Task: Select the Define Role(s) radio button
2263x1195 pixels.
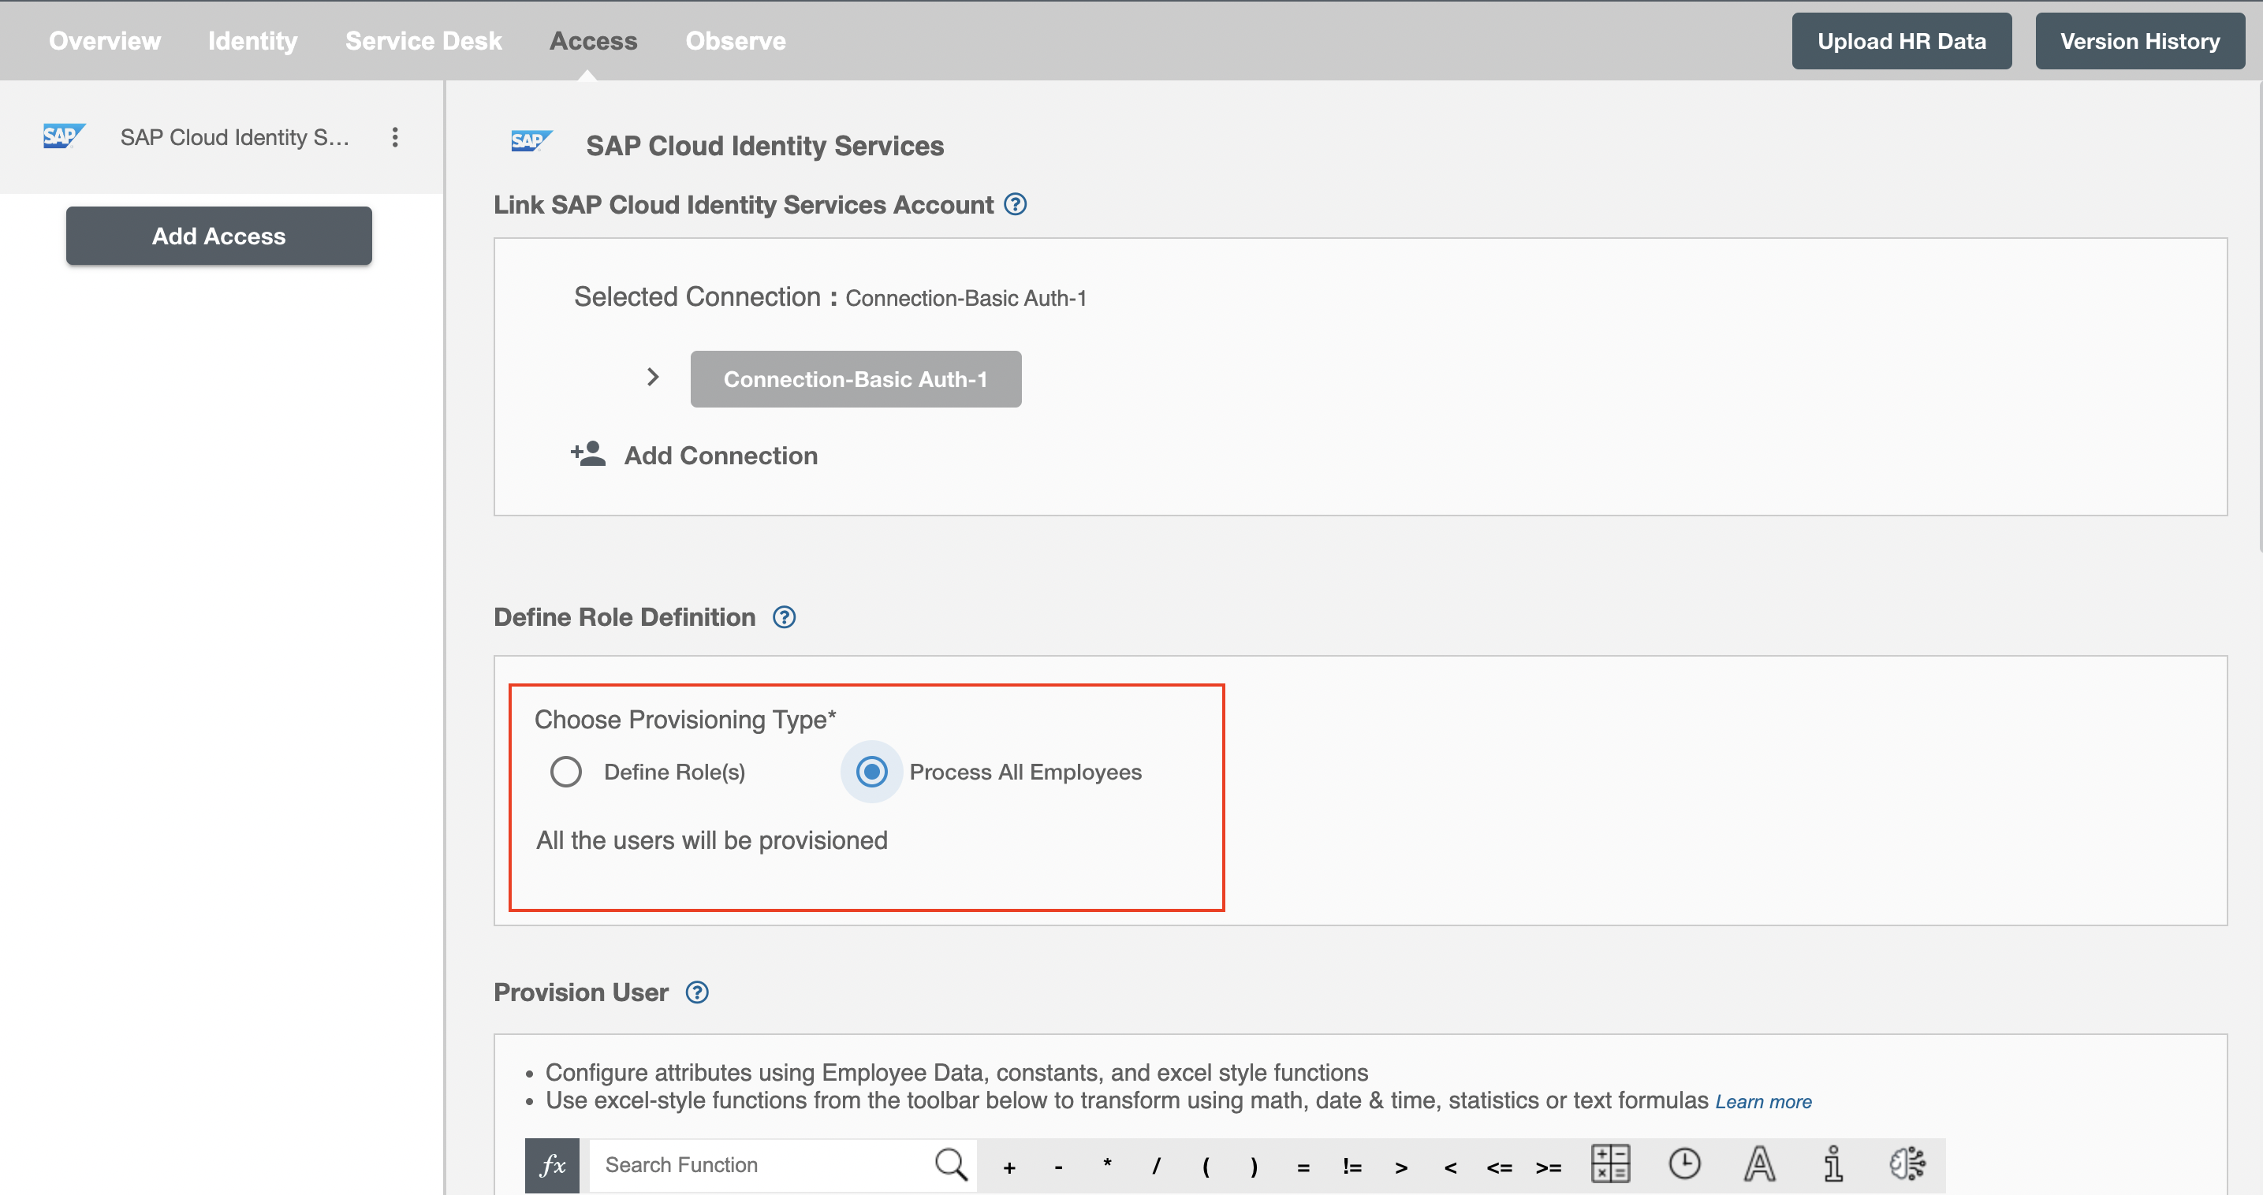Action: pyautogui.click(x=566, y=770)
